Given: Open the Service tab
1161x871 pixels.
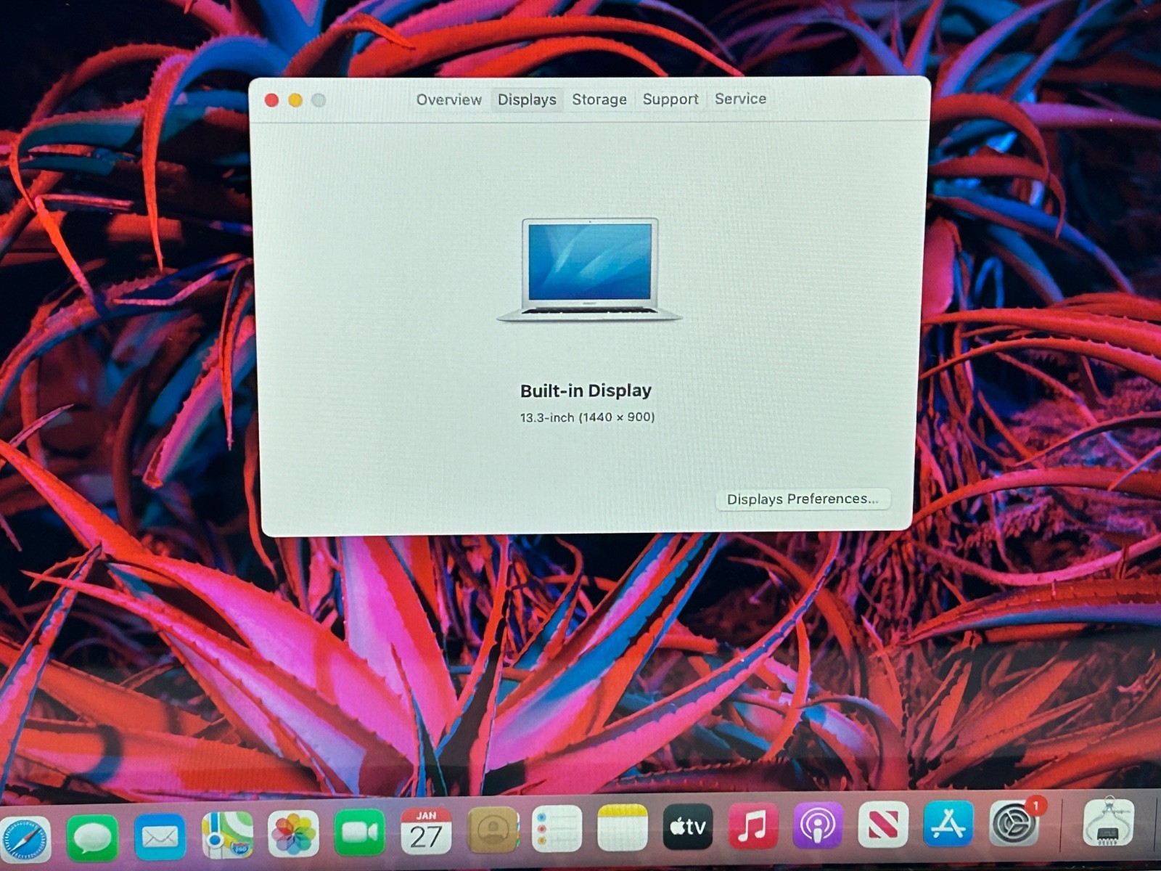Looking at the screenshot, I should pos(740,99).
